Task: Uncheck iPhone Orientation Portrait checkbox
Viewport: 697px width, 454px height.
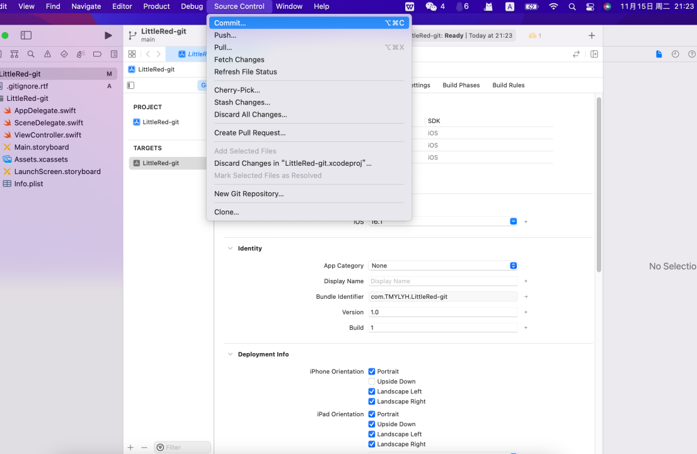Action: [372, 371]
